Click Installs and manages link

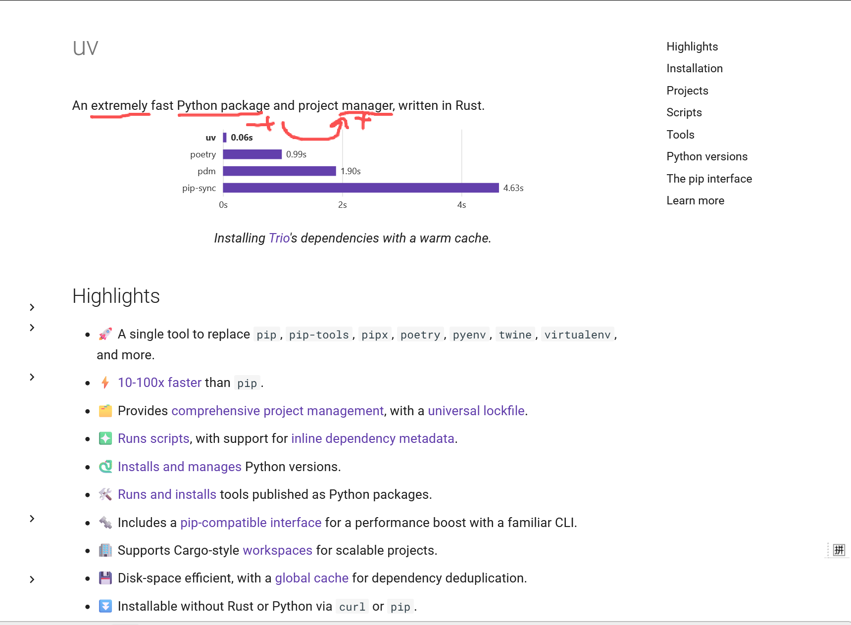[179, 467]
